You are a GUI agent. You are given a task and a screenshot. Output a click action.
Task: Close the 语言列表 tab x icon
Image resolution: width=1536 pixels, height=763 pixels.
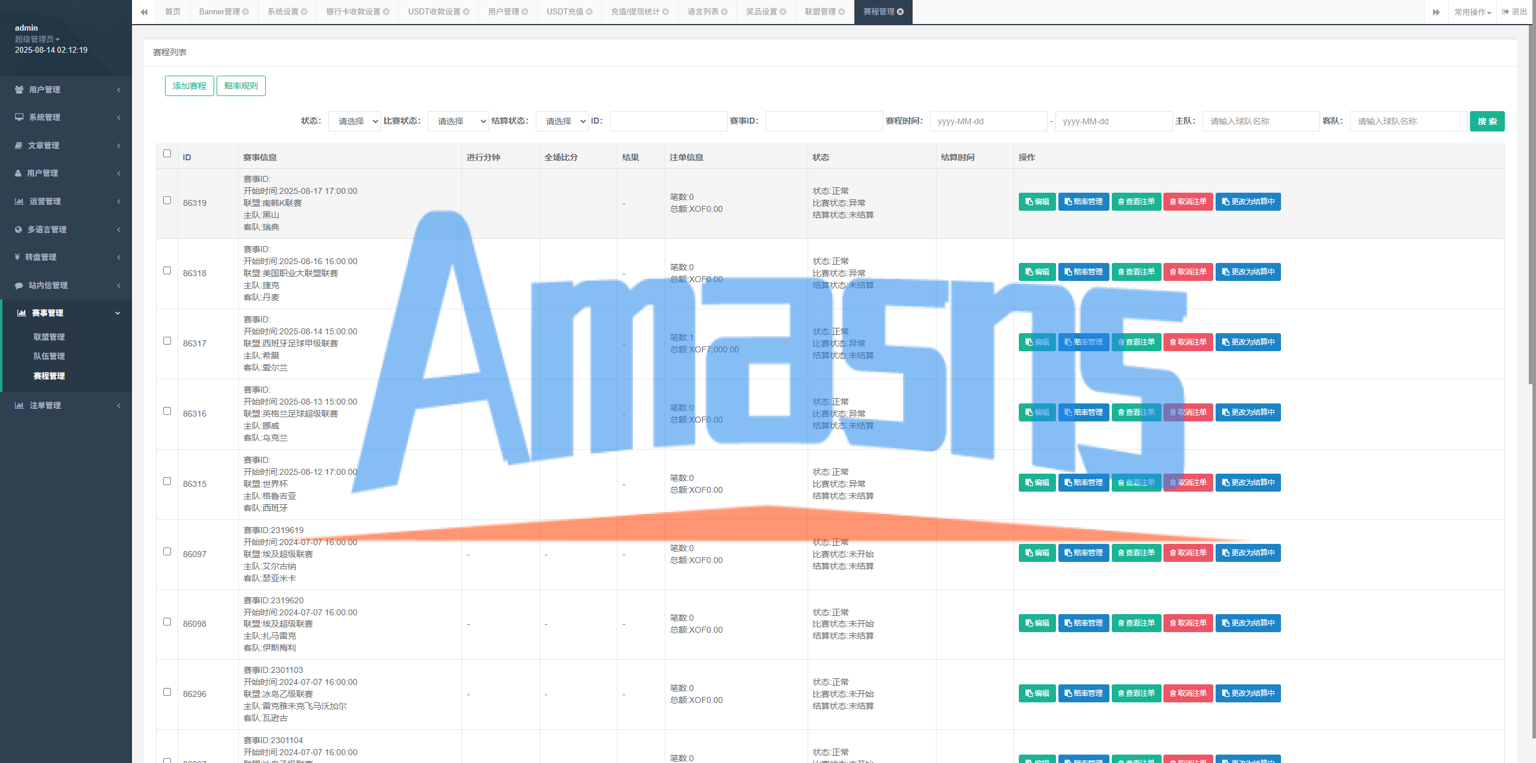pos(724,12)
